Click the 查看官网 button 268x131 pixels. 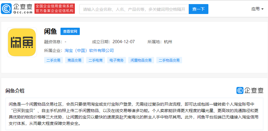pyautogui.click(x=70, y=32)
